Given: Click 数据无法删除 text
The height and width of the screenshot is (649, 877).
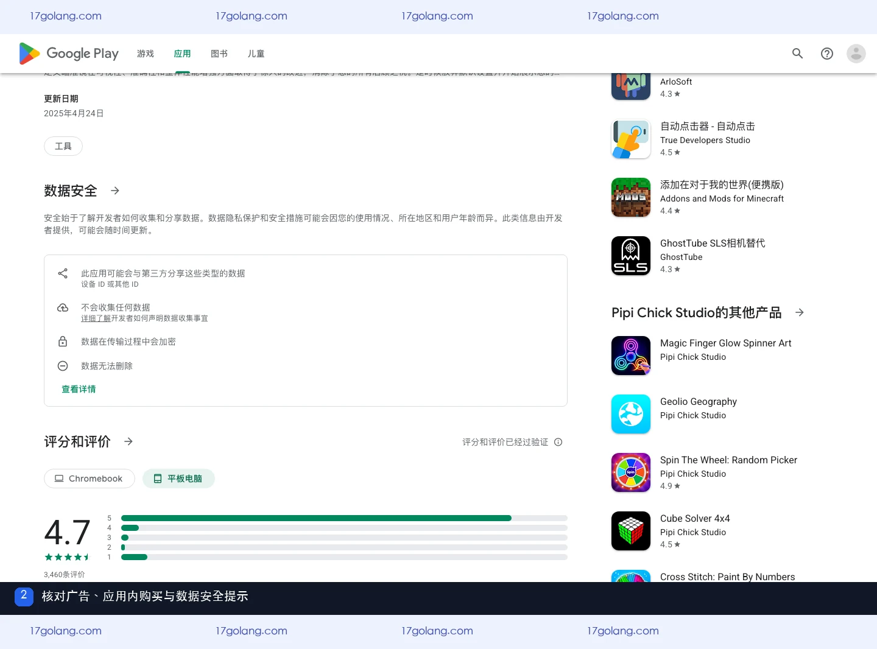Looking at the screenshot, I should tap(107, 366).
